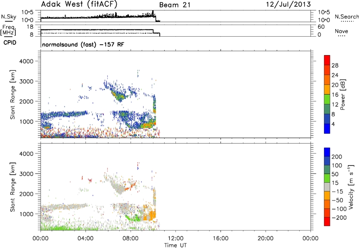Click power colorbar label '24'

pyautogui.click(x=335, y=75)
